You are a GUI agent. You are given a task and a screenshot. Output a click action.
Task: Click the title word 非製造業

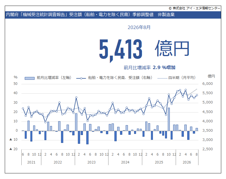pos(166,15)
